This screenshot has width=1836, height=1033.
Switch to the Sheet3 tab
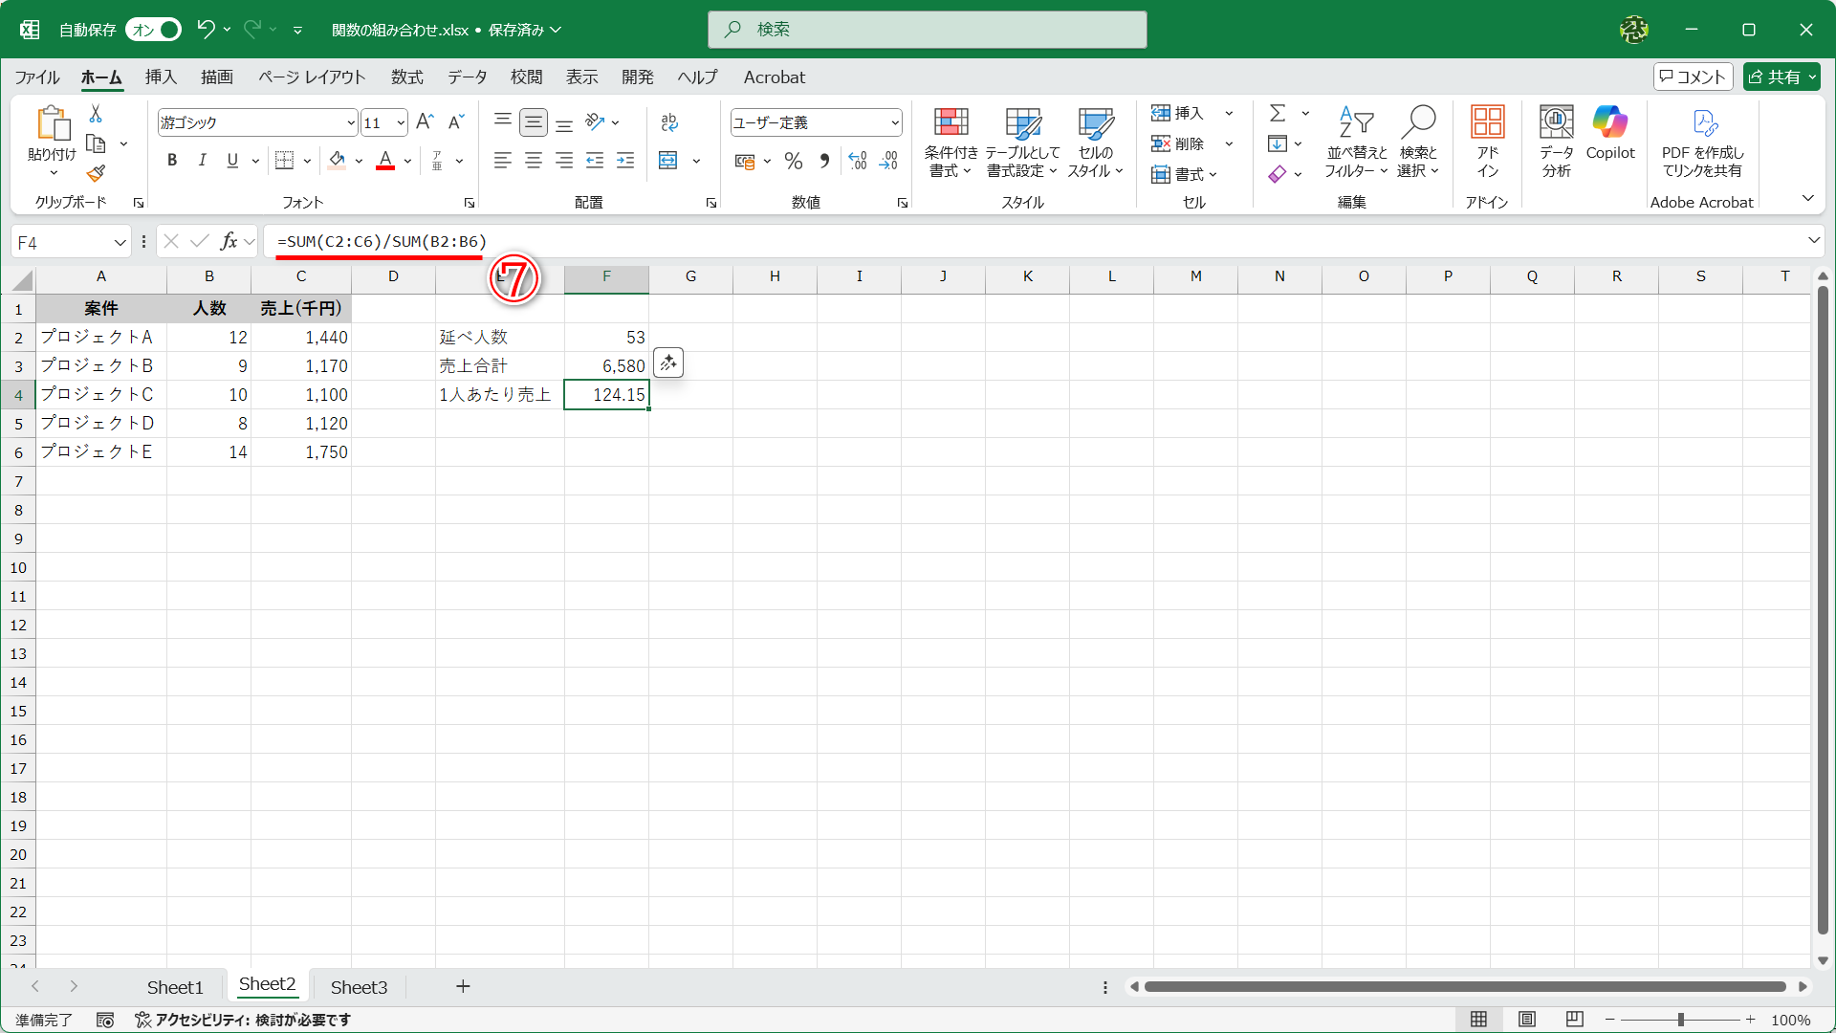[x=359, y=987]
